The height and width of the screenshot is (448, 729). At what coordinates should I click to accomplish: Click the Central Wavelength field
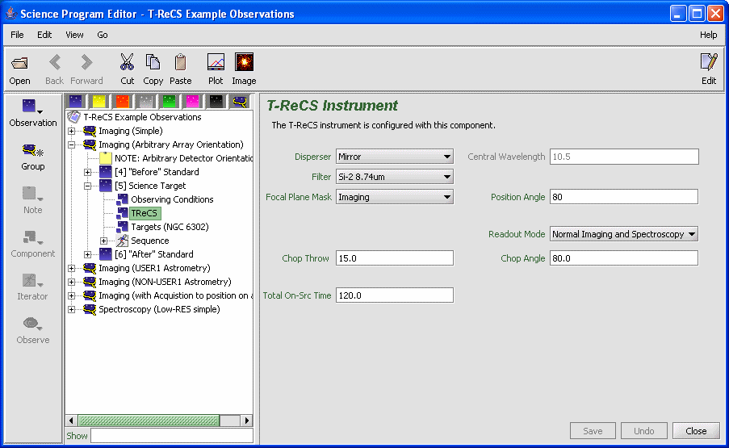(624, 157)
